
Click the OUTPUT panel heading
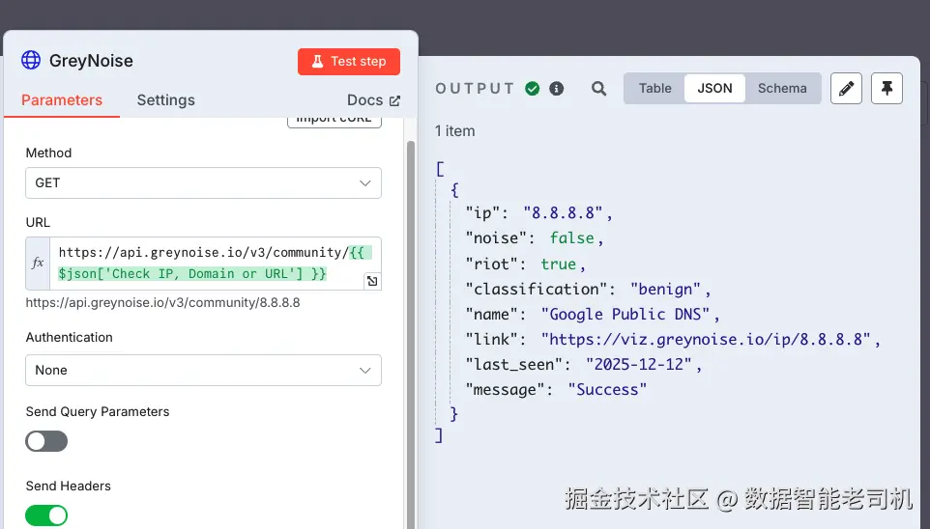[x=475, y=89]
